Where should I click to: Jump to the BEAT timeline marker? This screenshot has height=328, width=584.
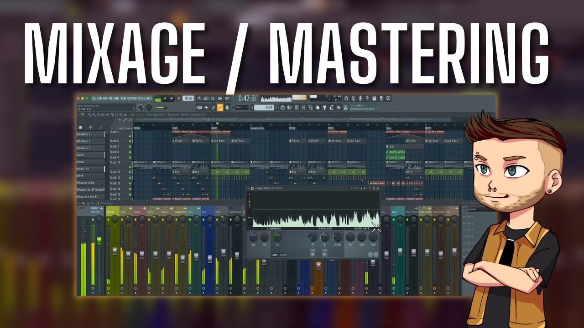click(175, 128)
